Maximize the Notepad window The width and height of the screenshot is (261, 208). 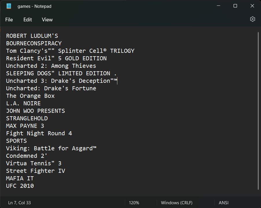(235, 6)
